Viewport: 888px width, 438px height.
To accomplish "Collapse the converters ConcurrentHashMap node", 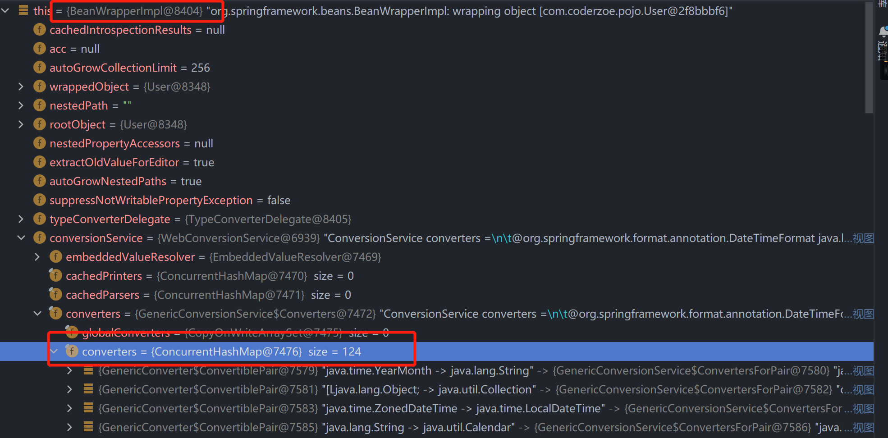I will click(x=54, y=351).
